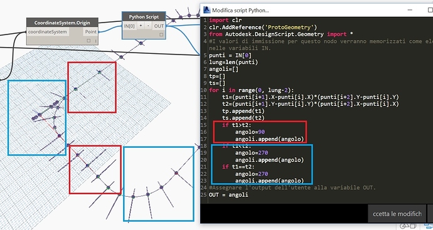
Task: Add an input port with the plus button
Action: point(141,26)
